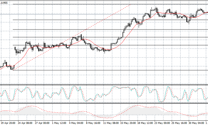Click the price value label in top-left corner
The height and width of the screenshot is (126, 208).
[4, 3]
